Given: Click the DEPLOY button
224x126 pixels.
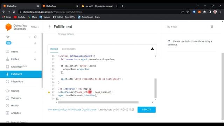Looking at the screenshot, I should 147,110.
